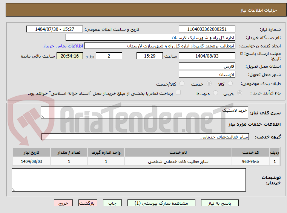Click the ردیف column header
Screen dimensions: 287x213
click(x=275, y=152)
